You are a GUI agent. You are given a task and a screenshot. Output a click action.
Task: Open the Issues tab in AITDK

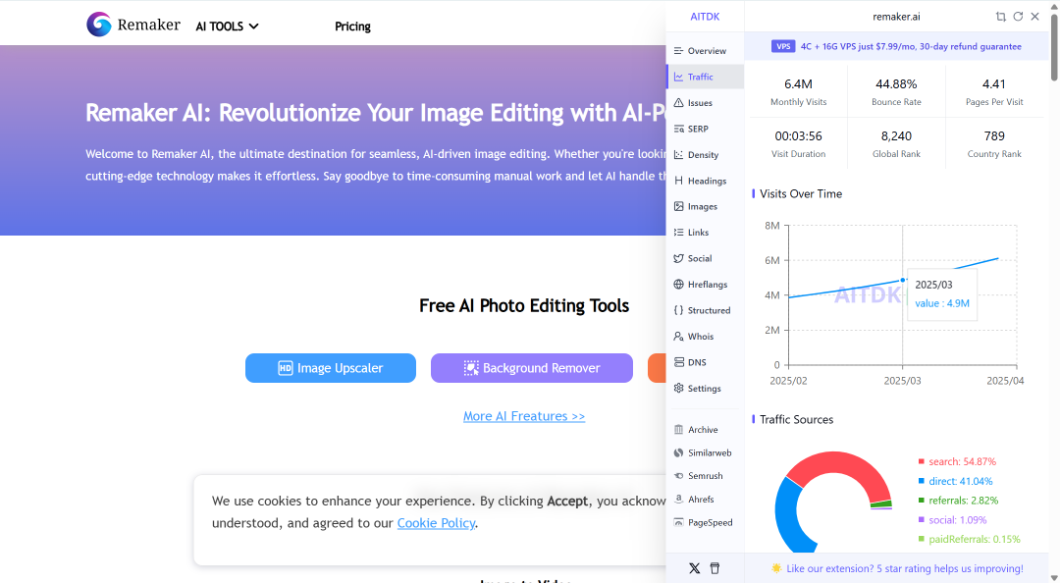tap(705, 103)
